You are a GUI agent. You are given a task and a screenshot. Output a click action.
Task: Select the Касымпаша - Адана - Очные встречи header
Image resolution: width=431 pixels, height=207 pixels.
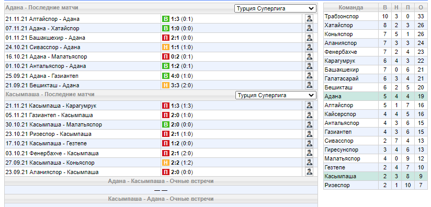(161, 199)
